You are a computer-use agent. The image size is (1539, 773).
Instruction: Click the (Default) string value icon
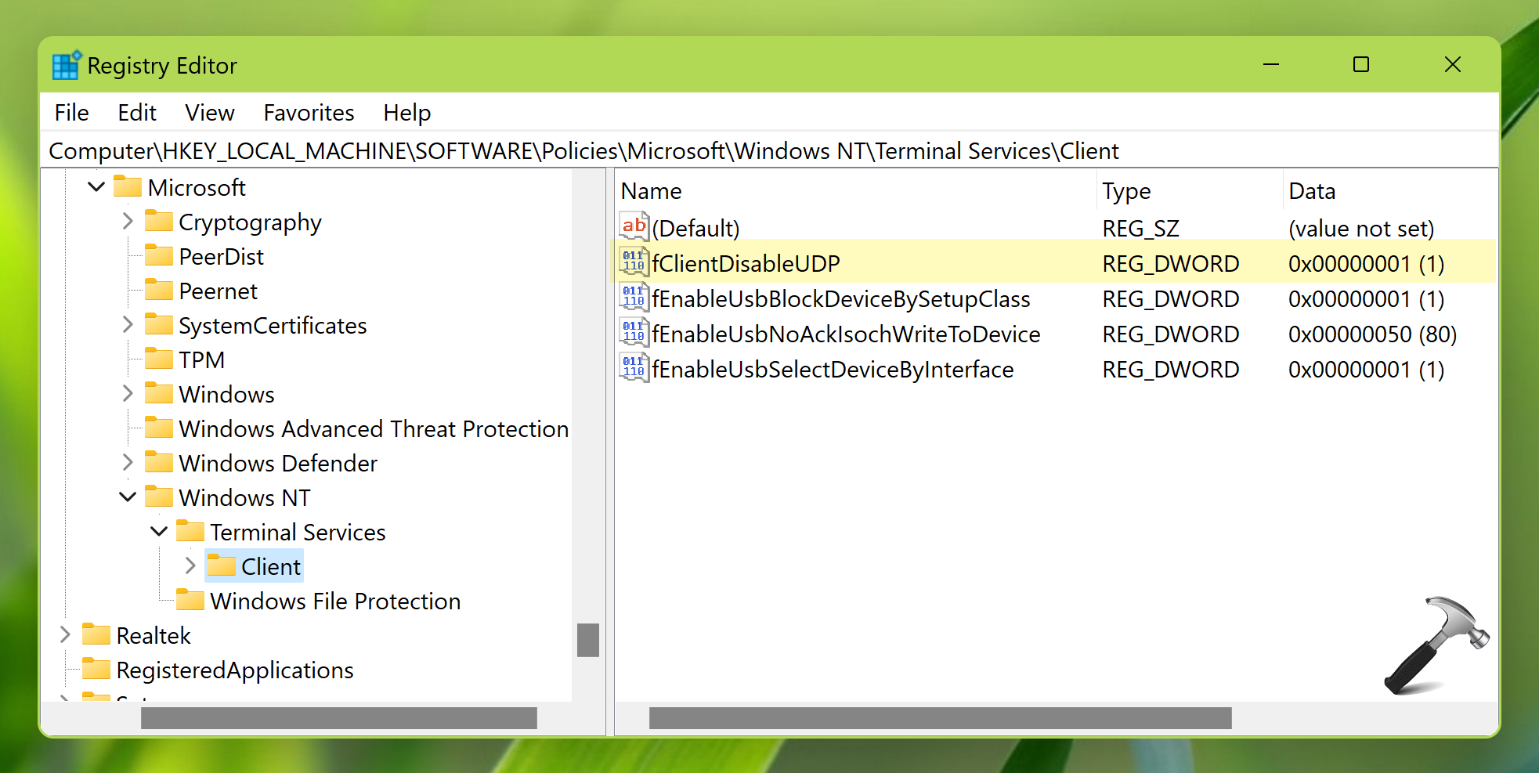tap(634, 227)
